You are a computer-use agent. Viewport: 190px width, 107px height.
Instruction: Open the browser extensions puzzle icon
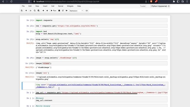tap(174, 1)
